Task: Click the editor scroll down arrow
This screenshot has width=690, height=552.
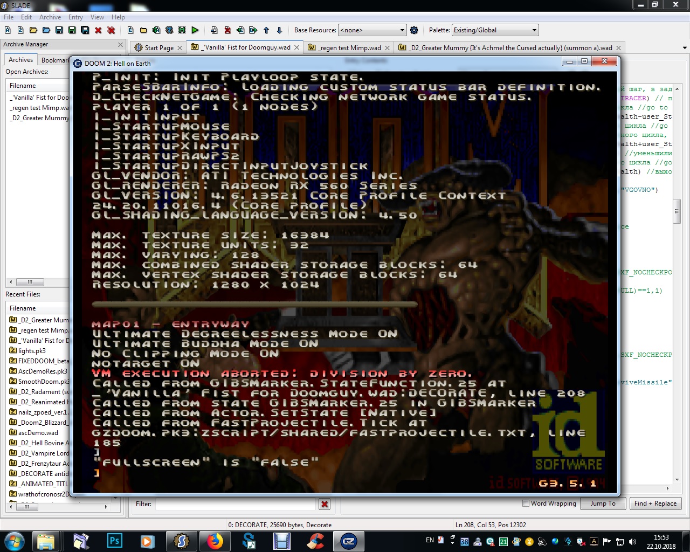Action: pyautogui.click(x=677, y=479)
